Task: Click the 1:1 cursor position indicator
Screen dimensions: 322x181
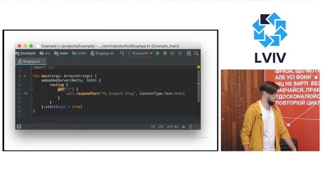Action: (153, 127)
